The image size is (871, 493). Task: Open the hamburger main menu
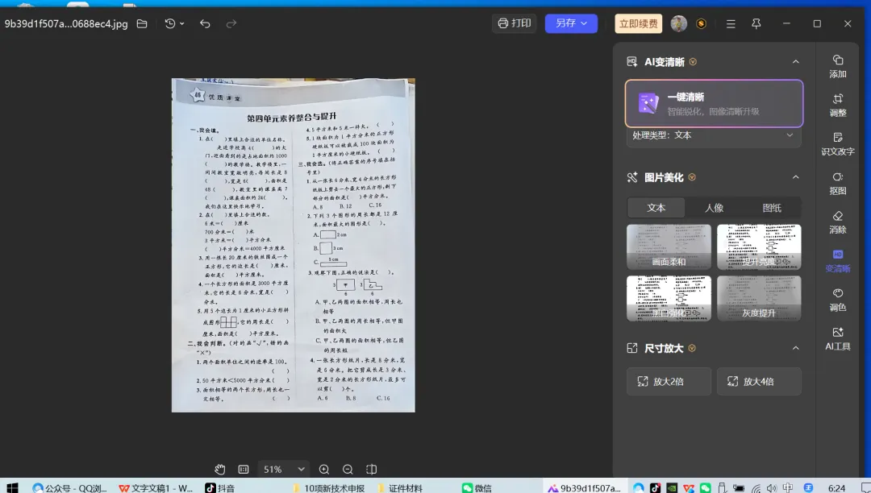coord(731,24)
